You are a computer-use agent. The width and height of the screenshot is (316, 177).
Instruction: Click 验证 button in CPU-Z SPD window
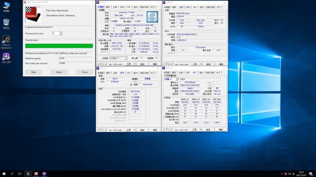coord(208,130)
